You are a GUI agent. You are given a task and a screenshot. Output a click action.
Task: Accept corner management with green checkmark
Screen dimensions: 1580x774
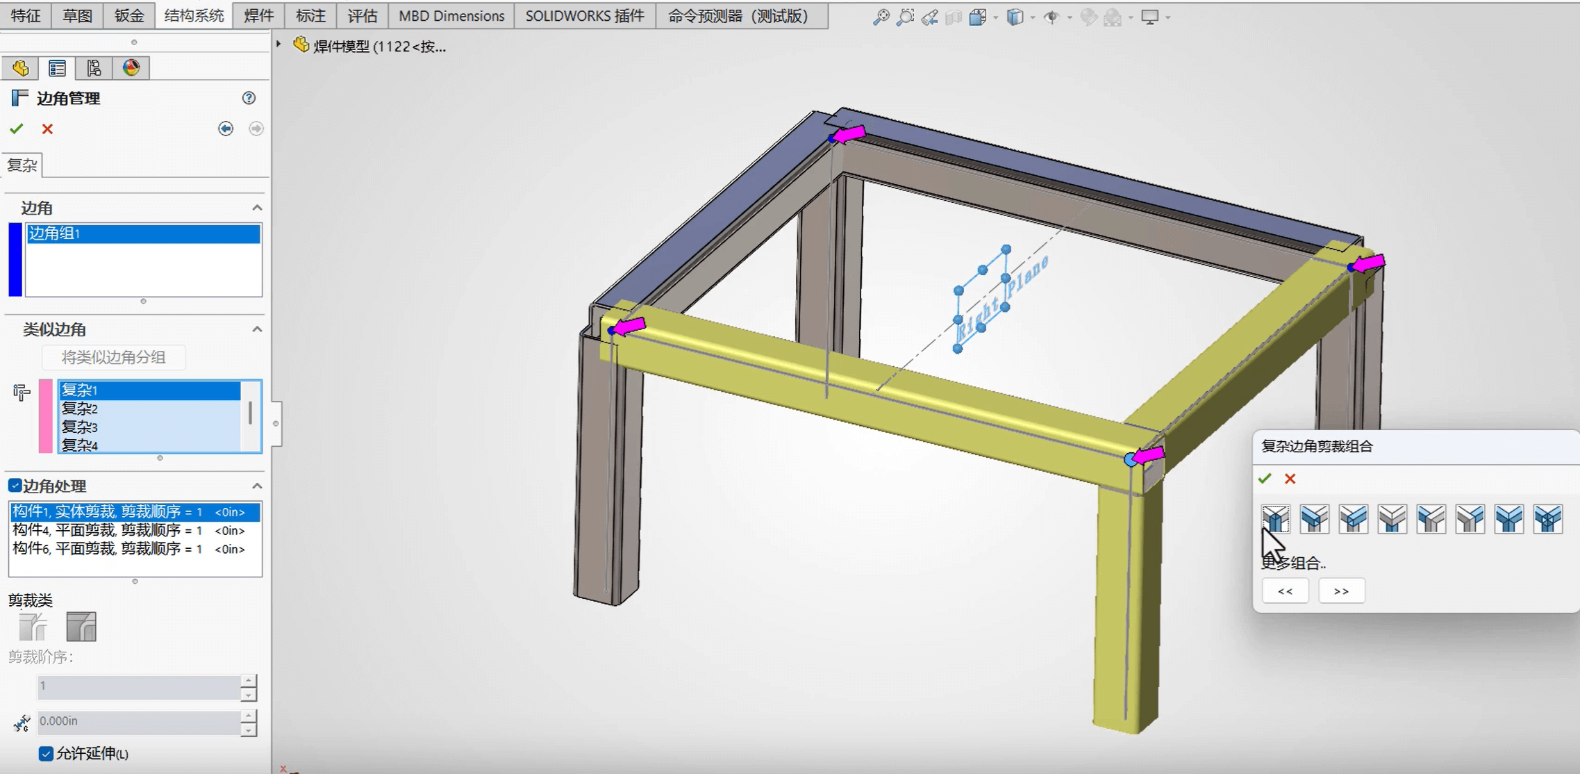coord(17,129)
